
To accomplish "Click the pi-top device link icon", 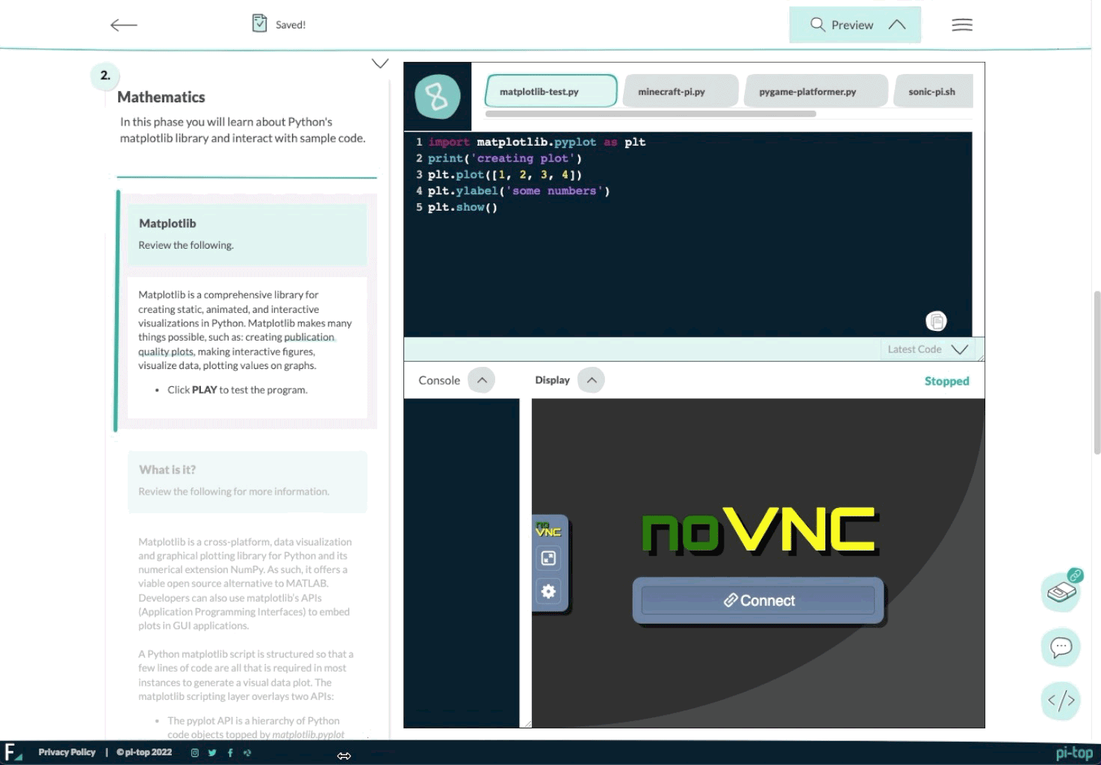I will pyautogui.click(x=1061, y=592).
